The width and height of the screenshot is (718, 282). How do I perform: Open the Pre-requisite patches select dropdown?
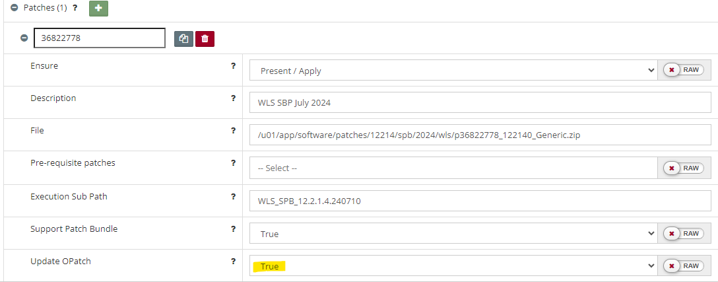click(453, 168)
